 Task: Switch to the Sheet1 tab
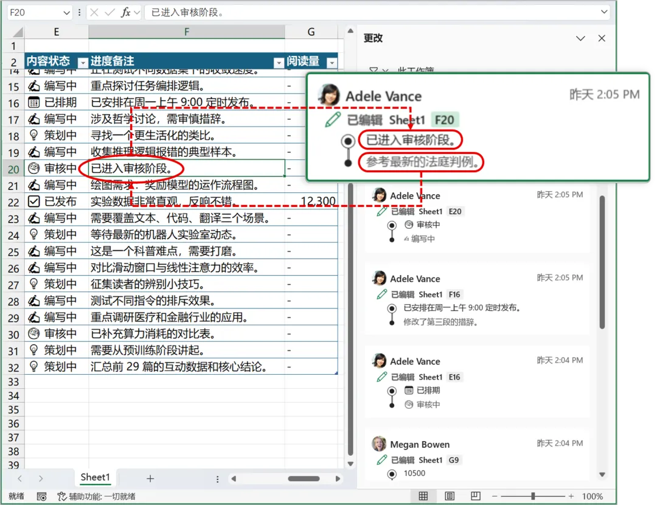tap(95, 478)
